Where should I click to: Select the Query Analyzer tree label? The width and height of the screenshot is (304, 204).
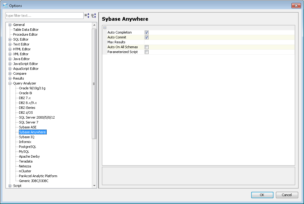tap(25, 83)
